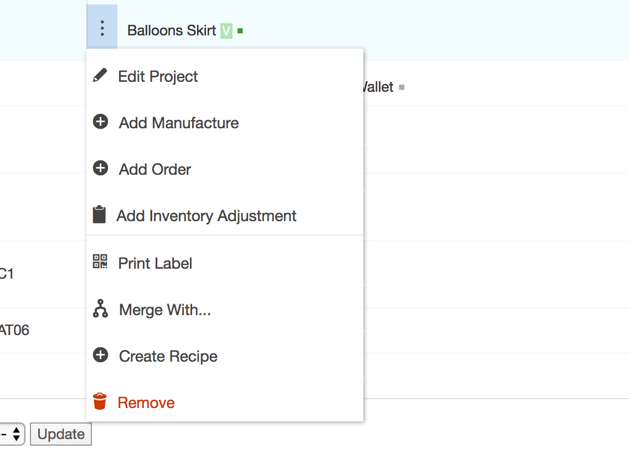The image size is (629, 449).
Task: Click the plus icon next to Create Recipe
Action: pos(100,355)
